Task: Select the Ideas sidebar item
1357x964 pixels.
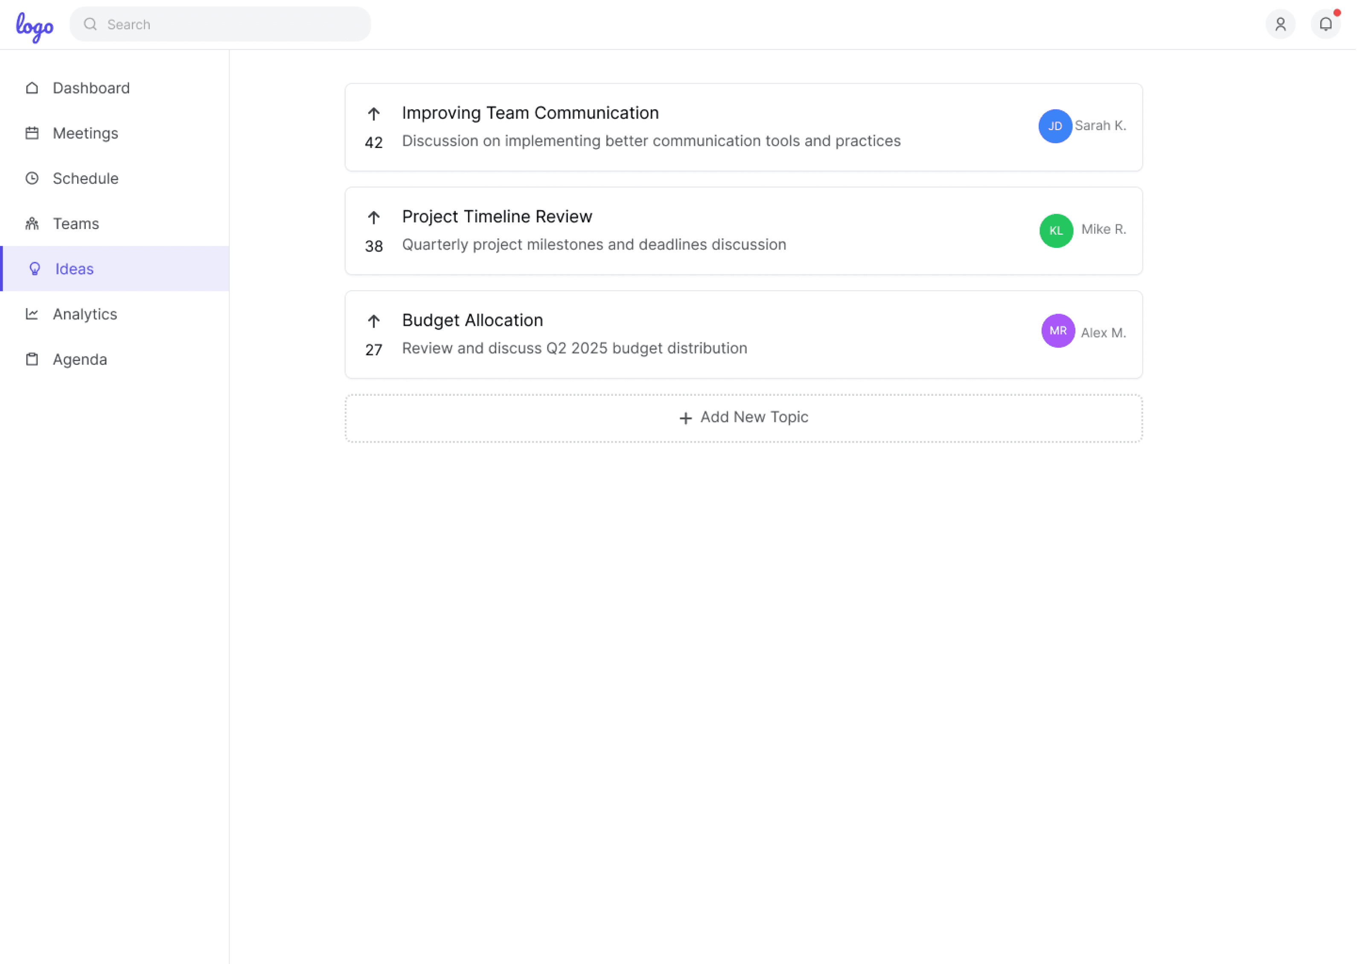Action: click(x=74, y=269)
